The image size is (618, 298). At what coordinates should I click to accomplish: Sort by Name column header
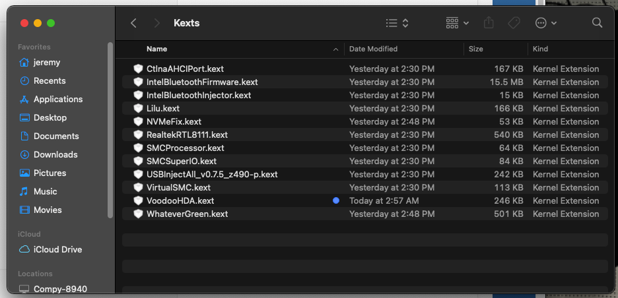pyautogui.click(x=156, y=49)
